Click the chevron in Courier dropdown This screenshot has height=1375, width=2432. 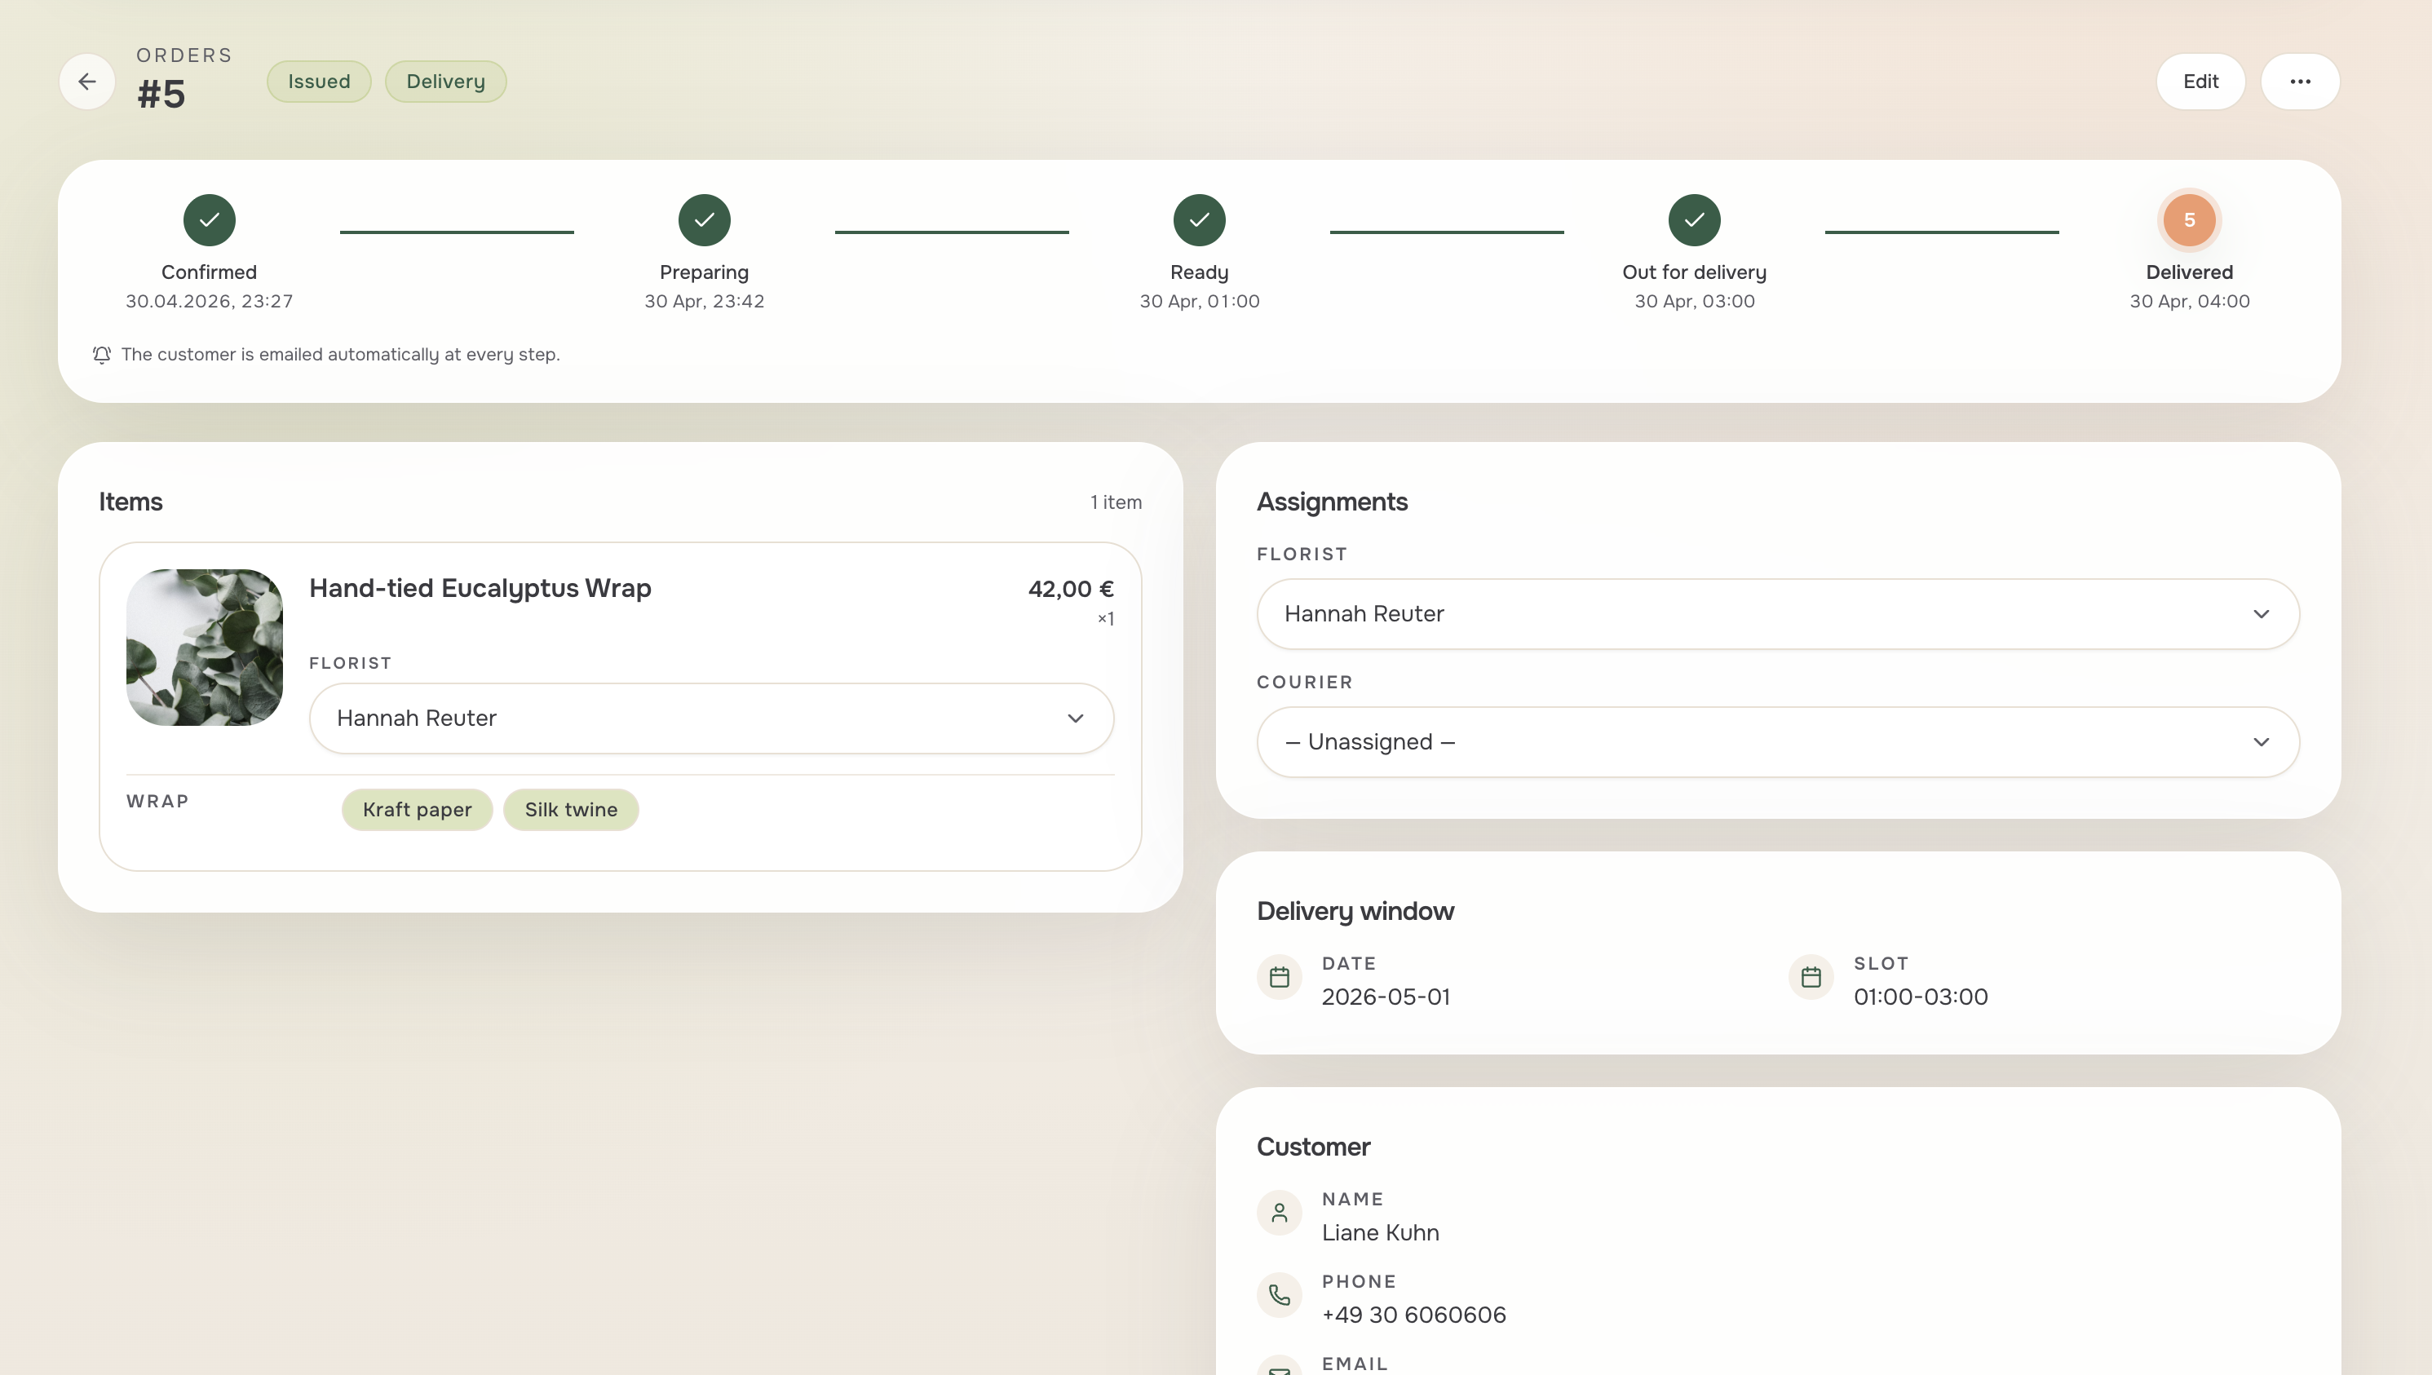pyautogui.click(x=2261, y=742)
